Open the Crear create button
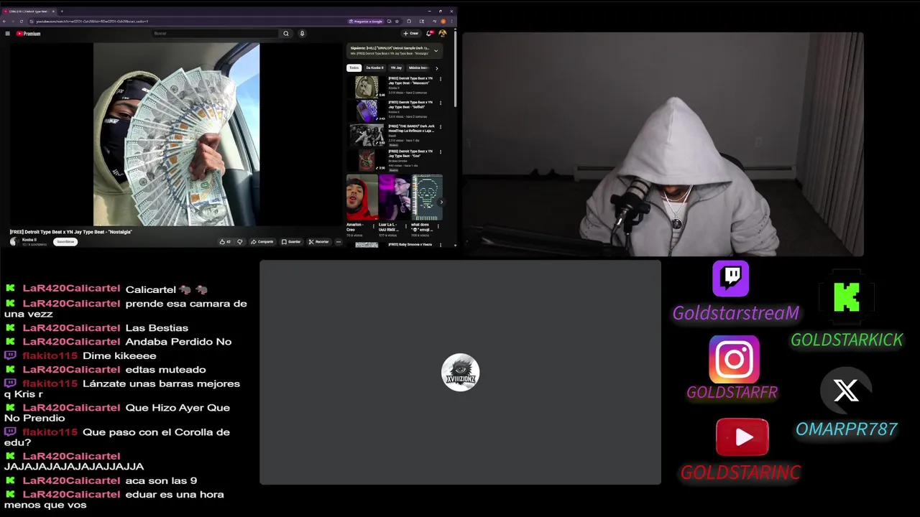This screenshot has height=517, width=920. (x=410, y=33)
